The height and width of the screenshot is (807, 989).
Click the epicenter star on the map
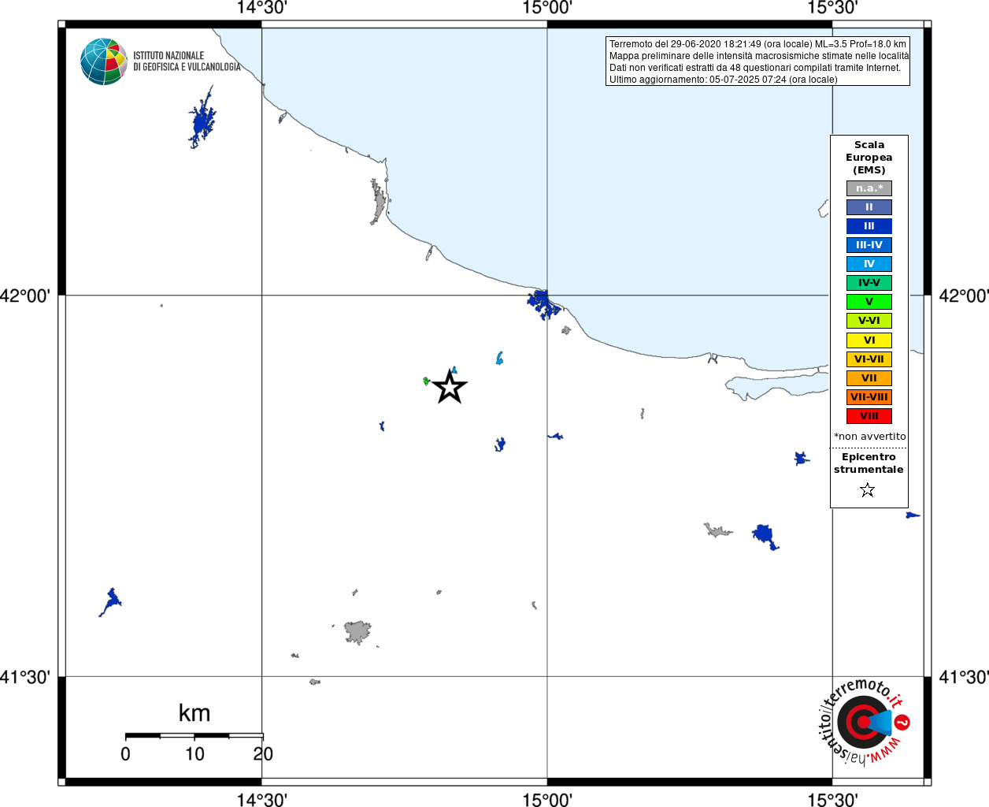[x=450, y=387]
